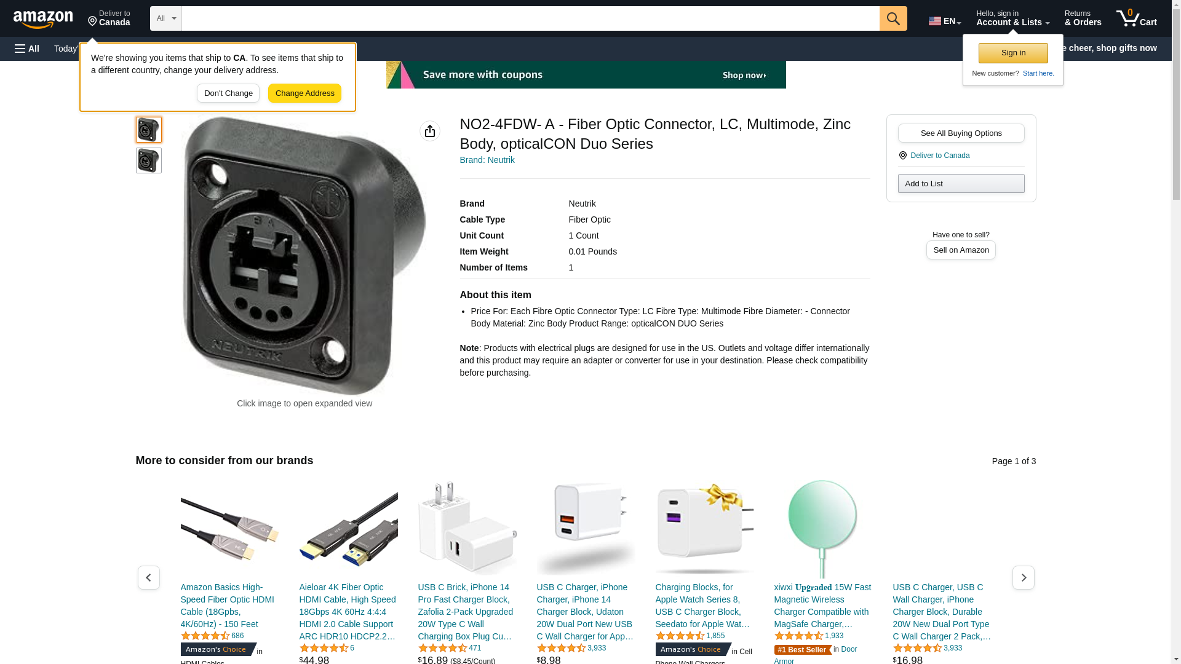The width and height of the screenshot is (1181, 664).
Task: Click the Sign in button
Action: 1013,53
